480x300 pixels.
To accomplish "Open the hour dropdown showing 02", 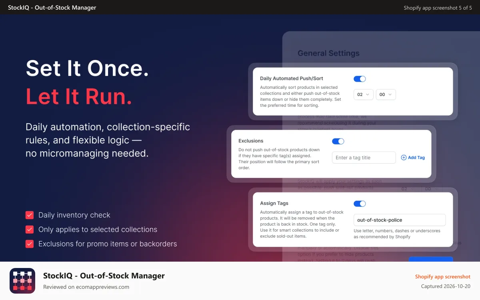I will (364, 94).
